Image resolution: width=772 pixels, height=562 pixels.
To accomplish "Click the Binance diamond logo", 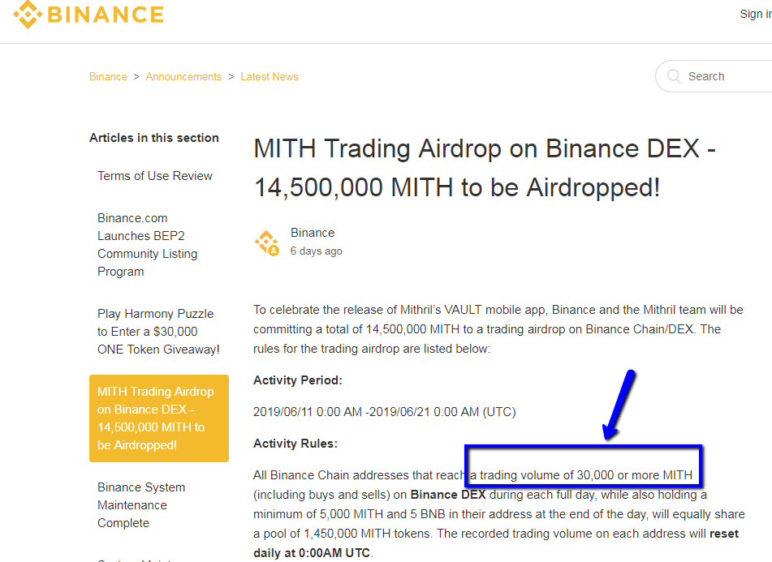I will point(26,14).
